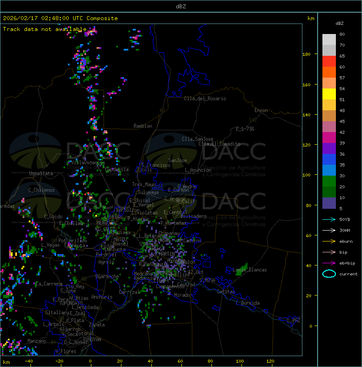Select the magenta 42 dBZ swatch

pyautogui.click(x=329, y=137)
